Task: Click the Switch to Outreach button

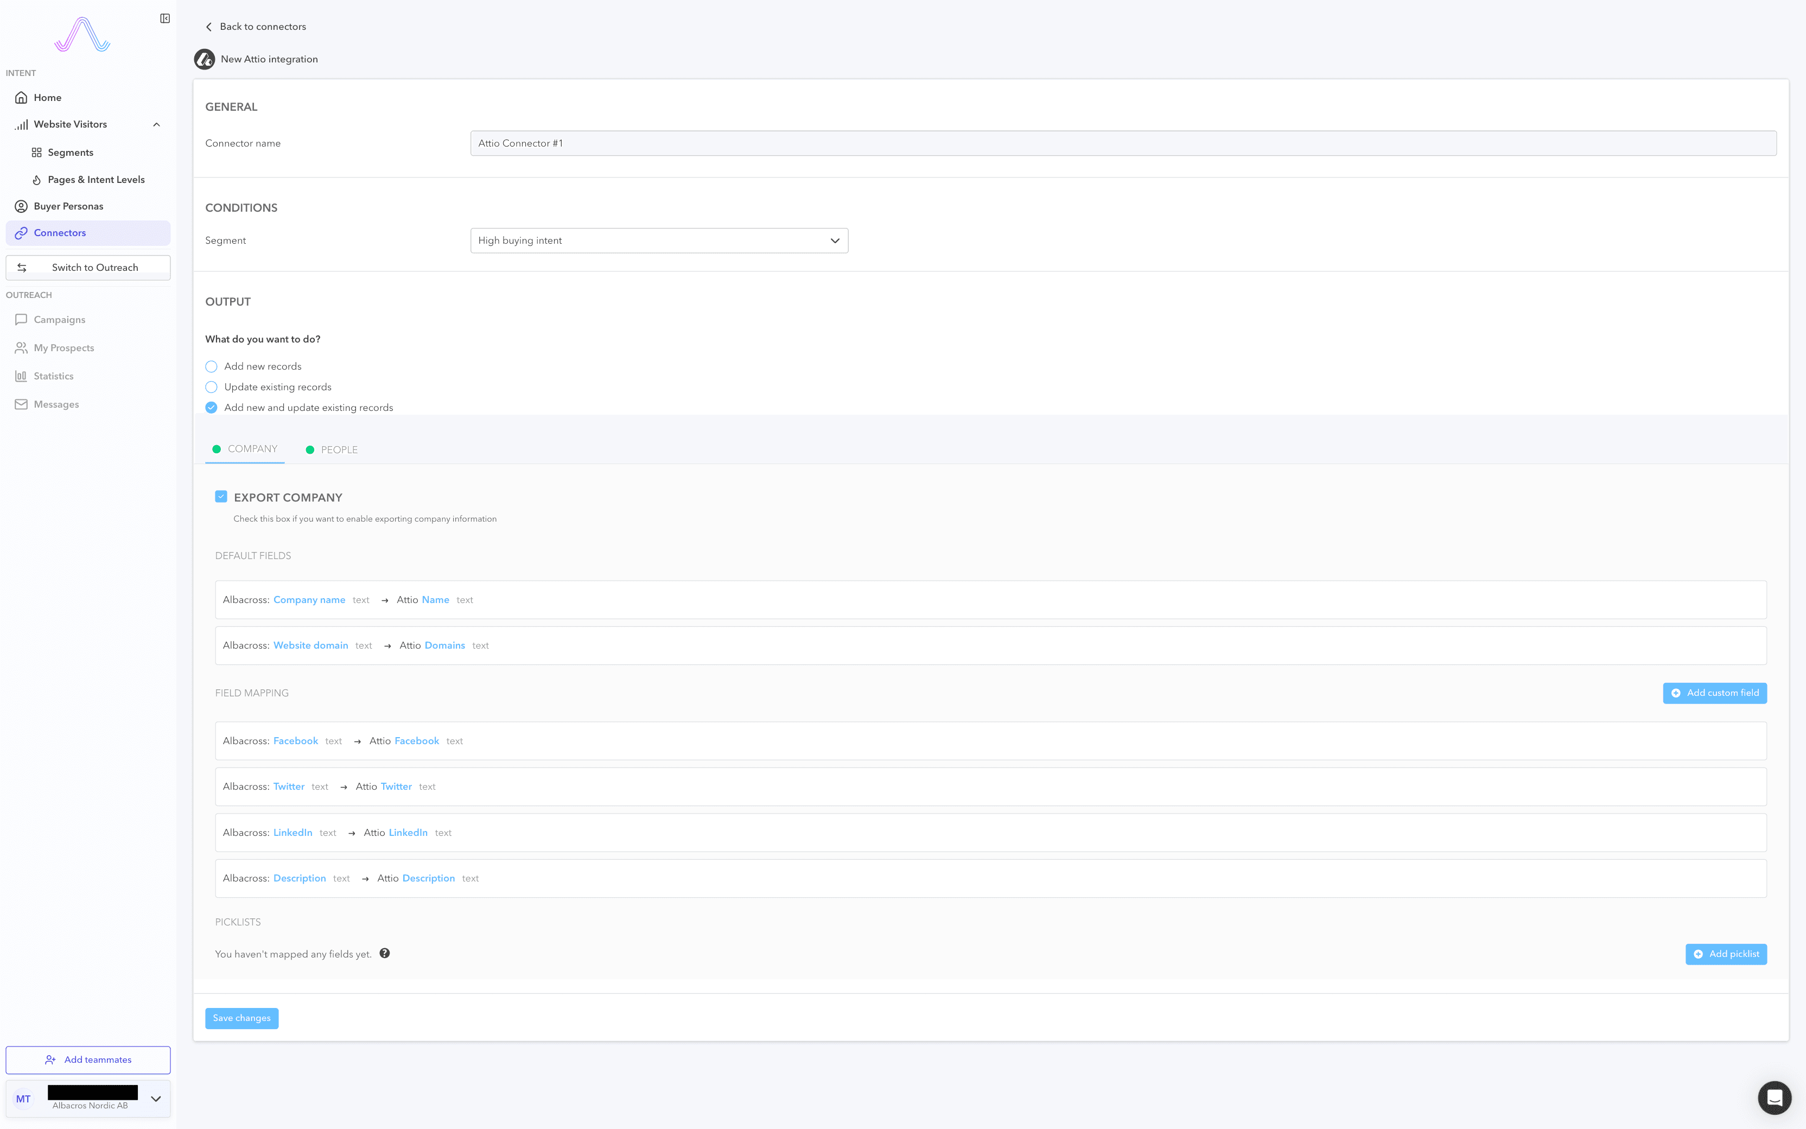Action: click(88, 267)
